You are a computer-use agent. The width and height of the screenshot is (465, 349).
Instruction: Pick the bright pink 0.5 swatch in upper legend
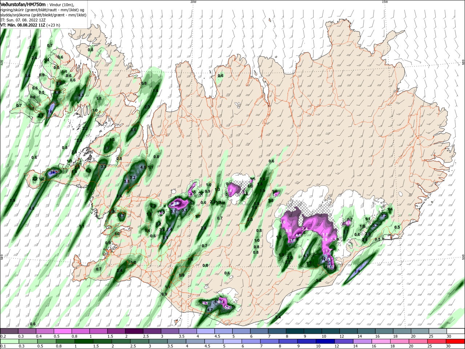pos(63,331)
